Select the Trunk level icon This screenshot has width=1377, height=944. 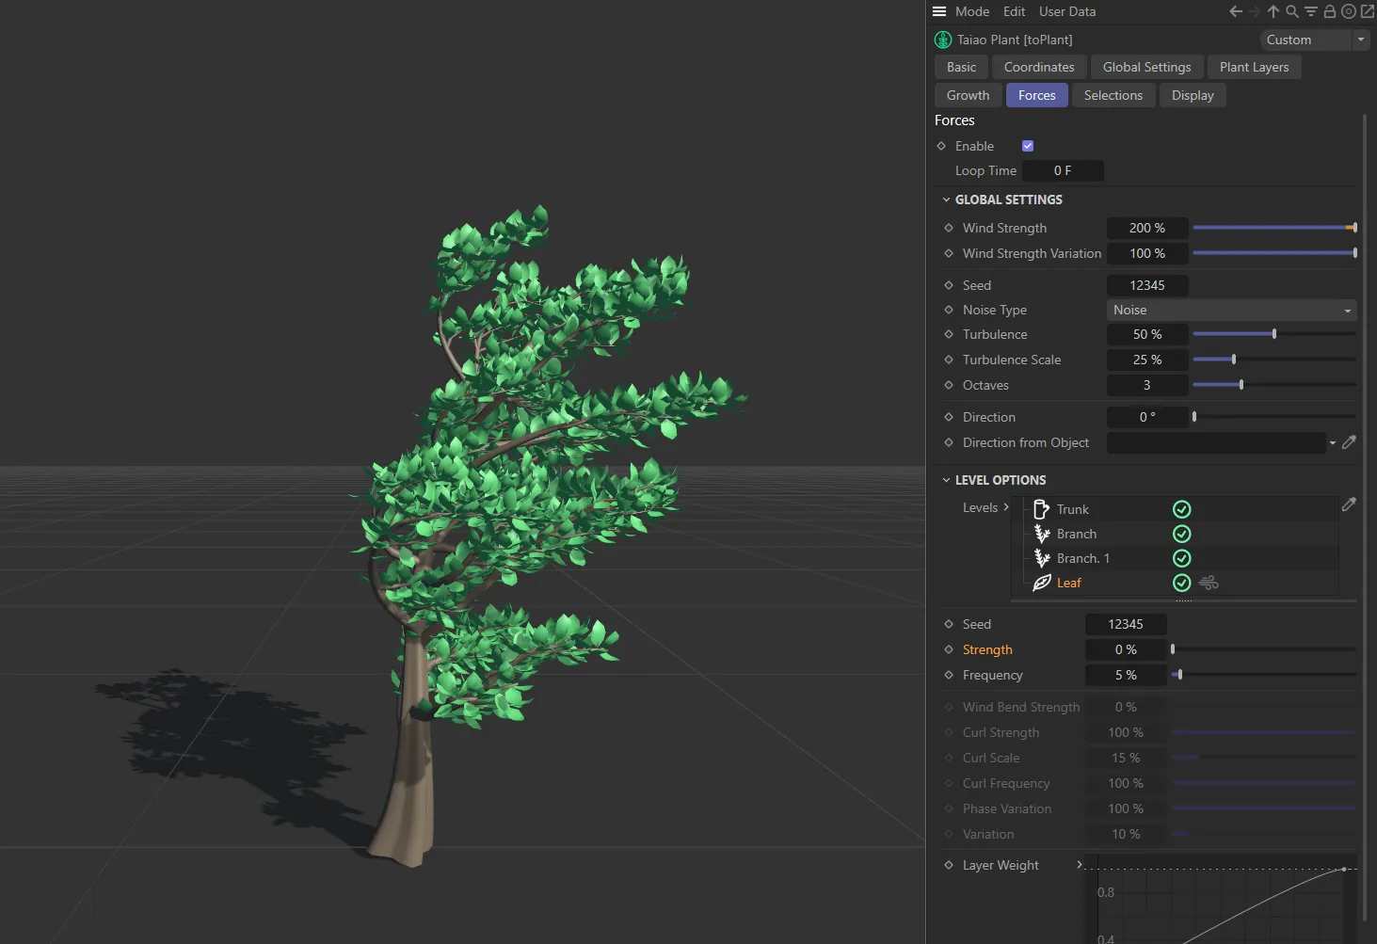pos(1041,508)
